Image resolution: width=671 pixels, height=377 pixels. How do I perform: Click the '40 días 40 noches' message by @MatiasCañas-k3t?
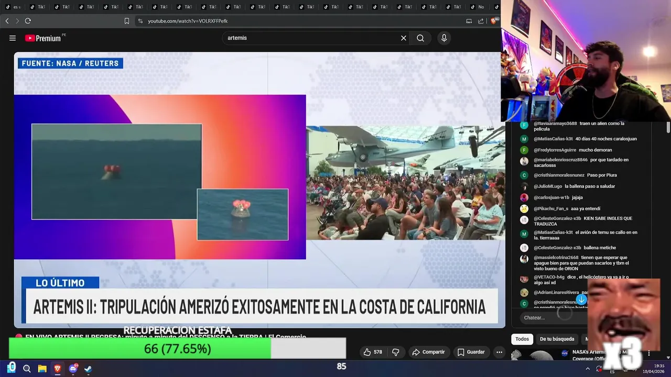tap(606, 139)
